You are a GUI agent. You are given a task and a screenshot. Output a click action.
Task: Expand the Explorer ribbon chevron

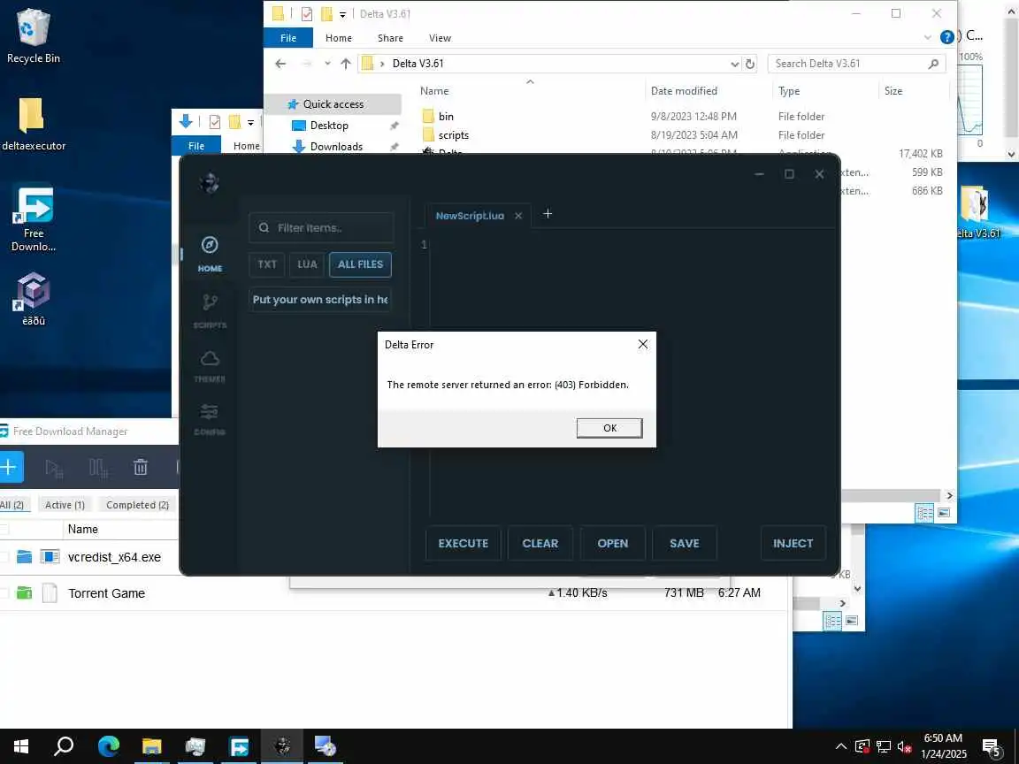tap(927, 38)
